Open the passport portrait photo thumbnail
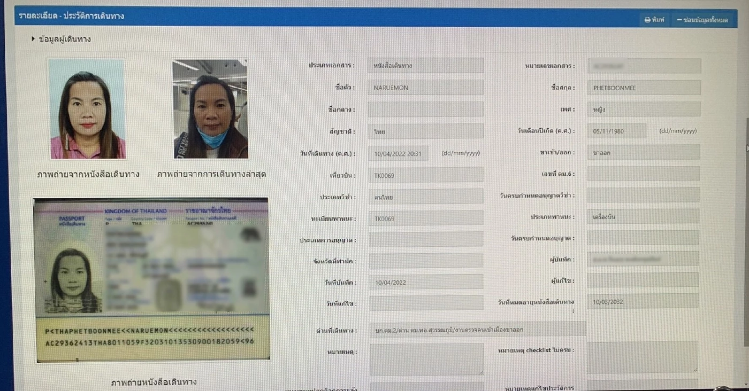Viewport: 749px width, 391px height. click(87, 109)
